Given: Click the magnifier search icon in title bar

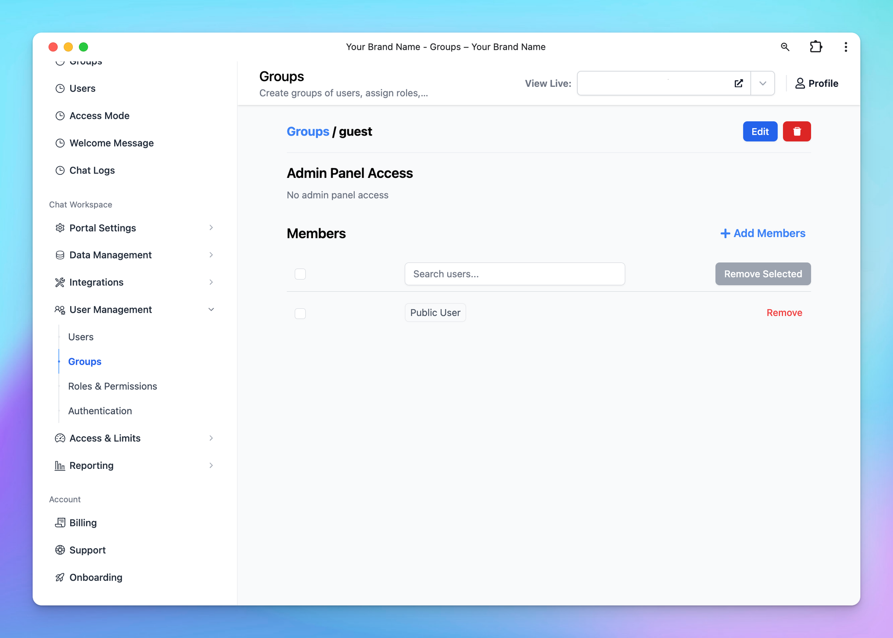Looking at the screenshot, I should pos(785,47).
